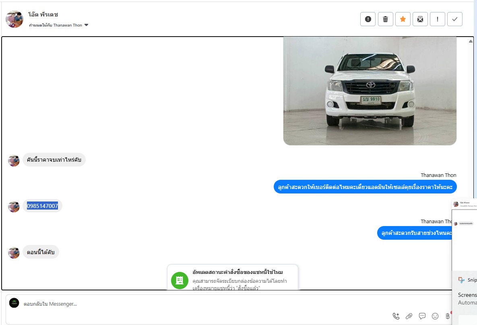Click customer name โอ๊ต พีรเดช

pyautogui.click(x=43, y=14)
